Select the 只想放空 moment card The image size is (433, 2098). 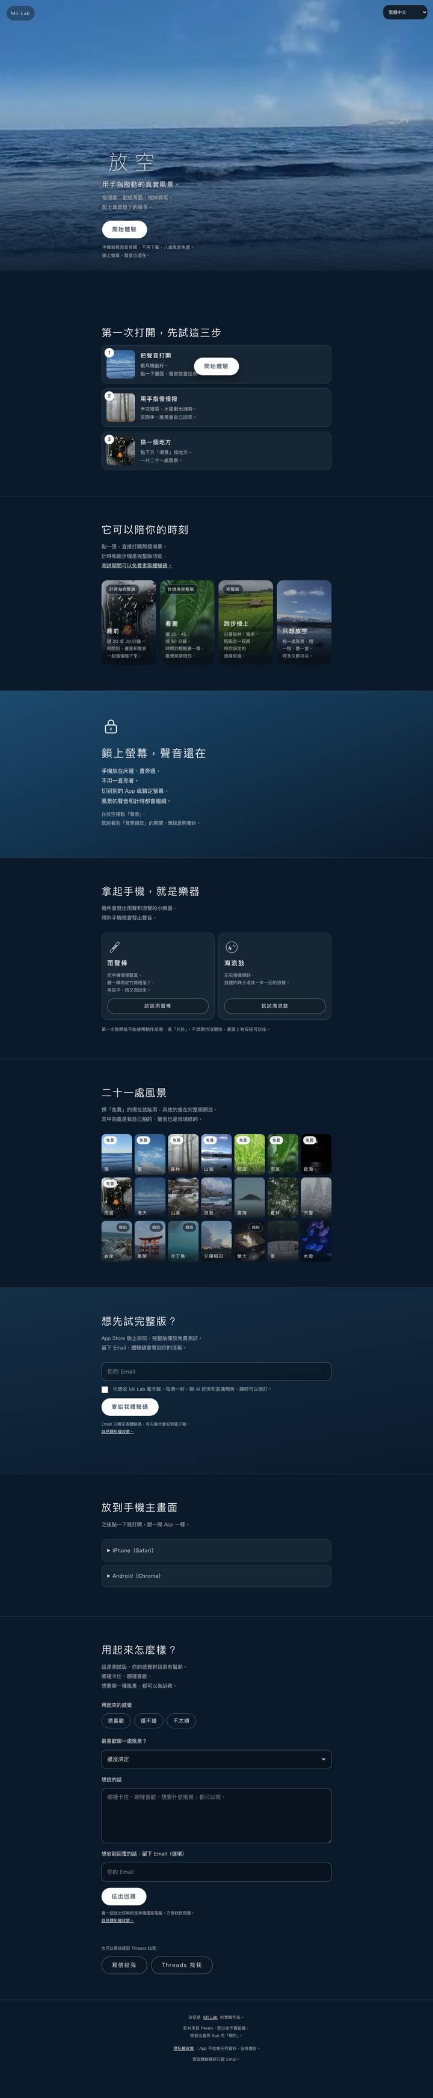tap(304, 622)
